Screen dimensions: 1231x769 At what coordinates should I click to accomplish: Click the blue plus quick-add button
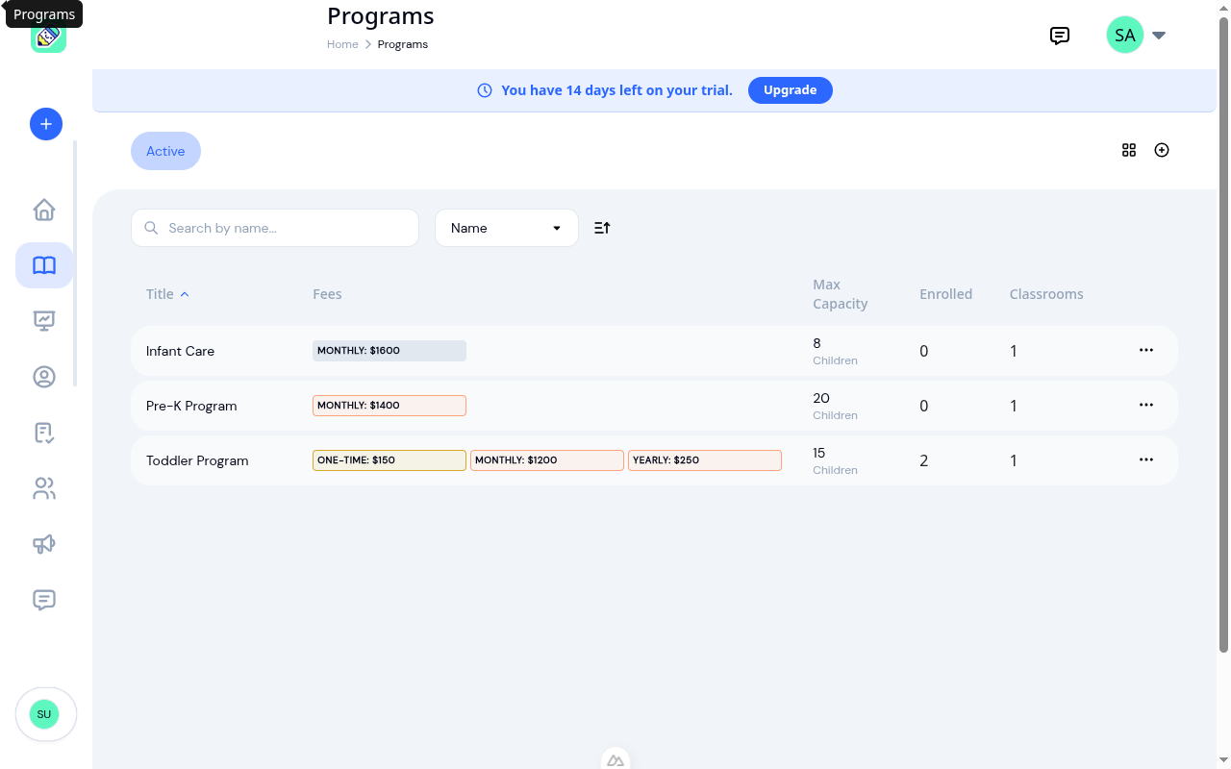coord(46,124)
